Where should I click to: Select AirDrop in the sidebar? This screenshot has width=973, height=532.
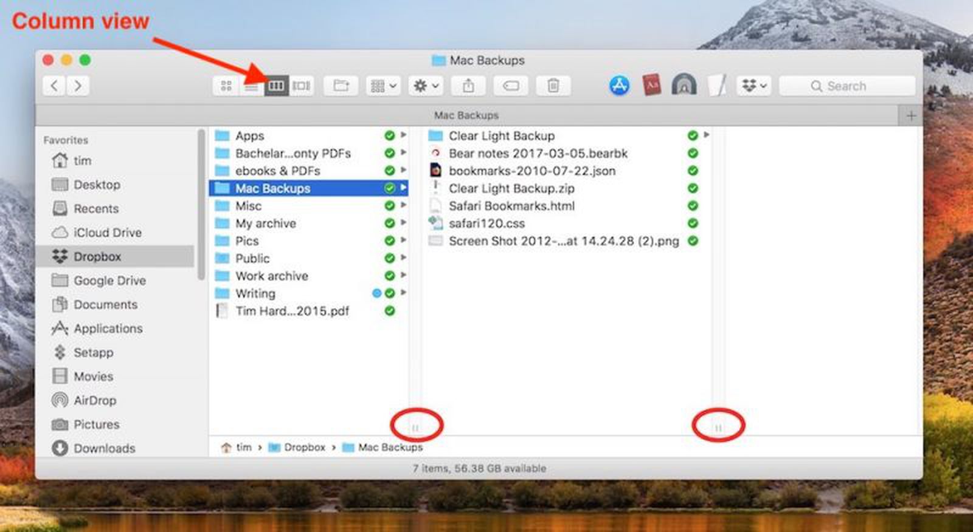click(94, 400)
